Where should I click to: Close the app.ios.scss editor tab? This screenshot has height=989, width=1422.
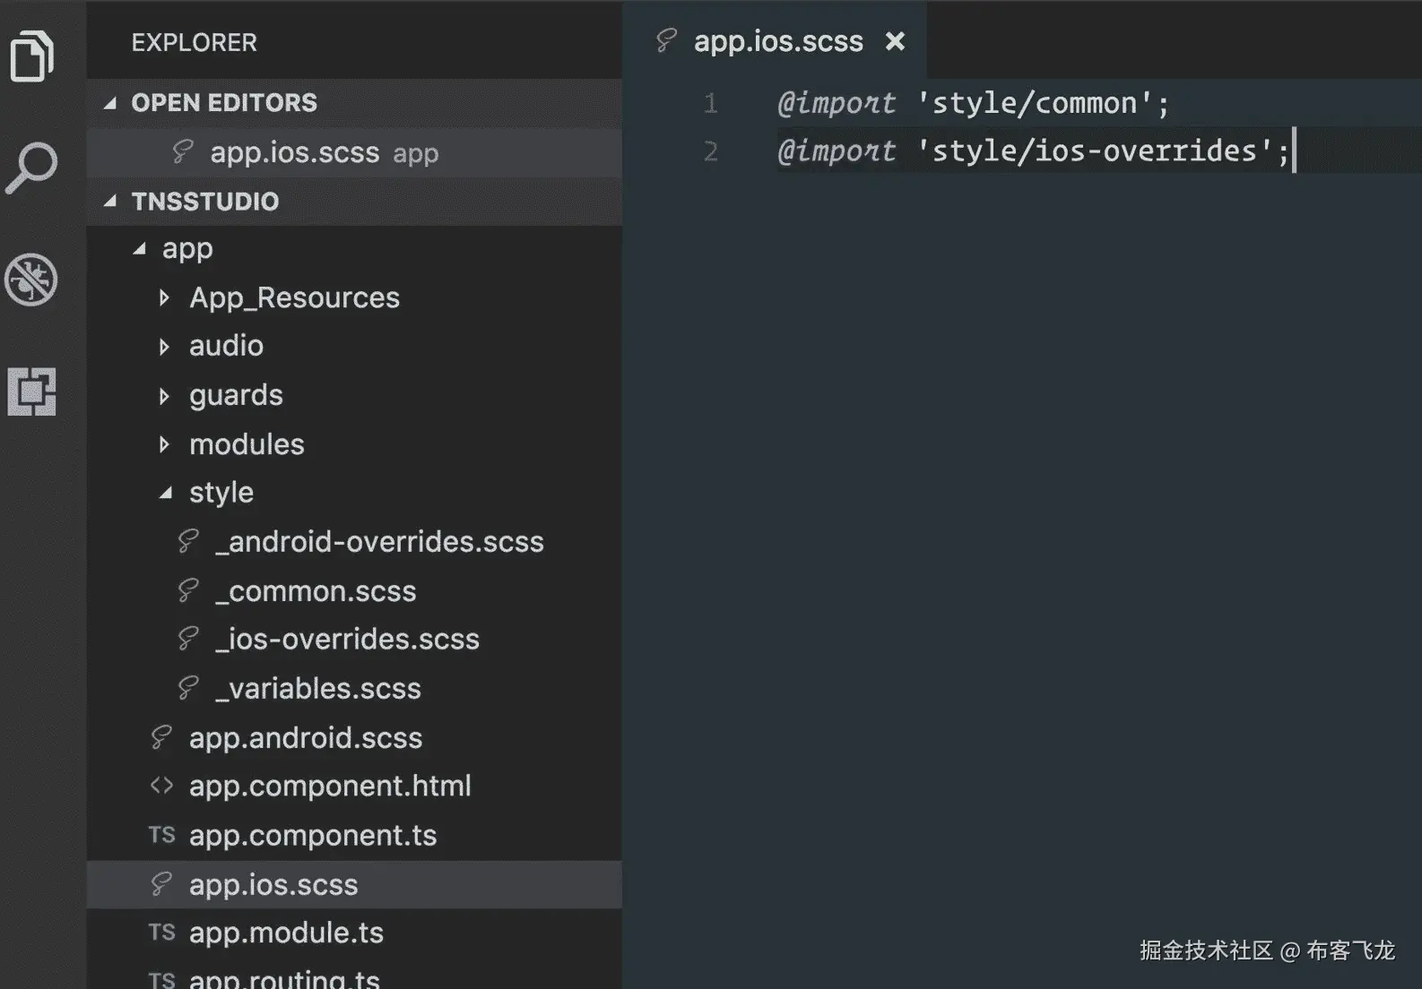pyautogui.click(x=895, y=41)
